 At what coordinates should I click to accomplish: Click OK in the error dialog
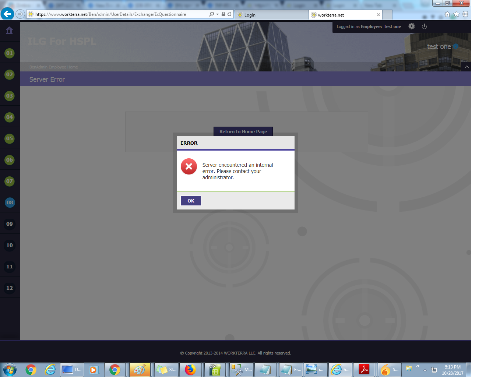point(191,201)
